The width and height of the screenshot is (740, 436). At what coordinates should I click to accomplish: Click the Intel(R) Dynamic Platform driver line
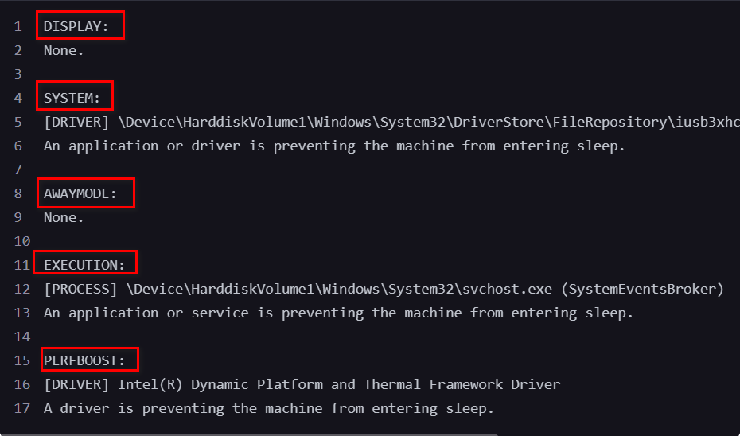tap(302, 384)
